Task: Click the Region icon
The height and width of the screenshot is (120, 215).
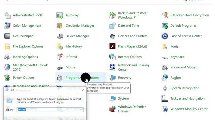Action: coord(165,78)
